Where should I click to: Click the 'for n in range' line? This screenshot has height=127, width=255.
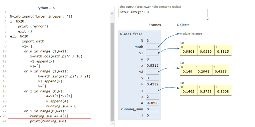[x=45, y=51]
